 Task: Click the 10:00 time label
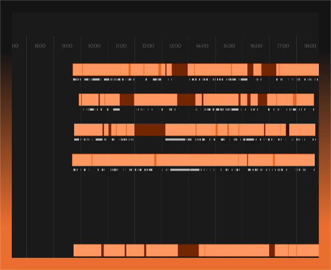(94, 46)
